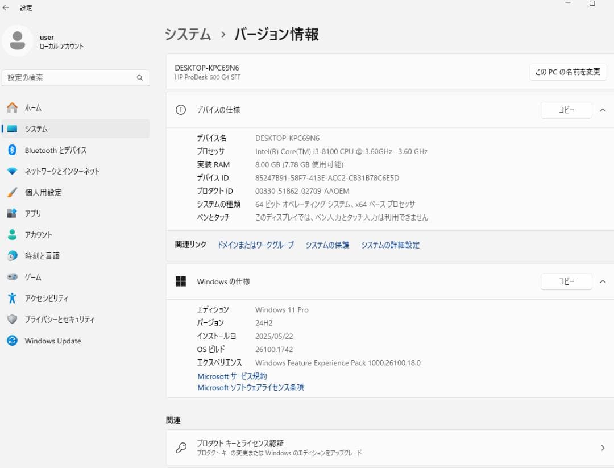Open the システムの詳細設定 link
The width and height of the screenshot is (614, 468).
click(390, 245)
